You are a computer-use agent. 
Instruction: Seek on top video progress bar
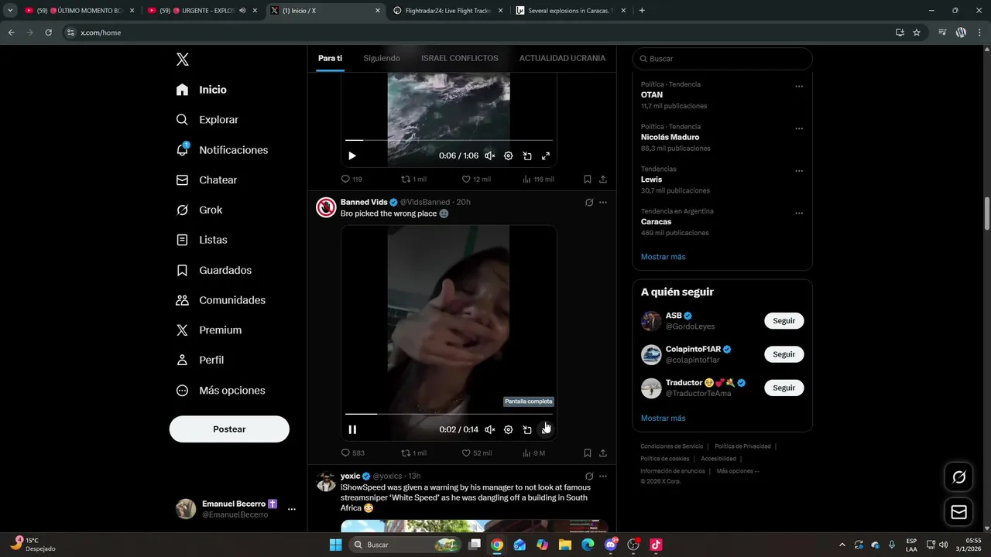point(449,140)
